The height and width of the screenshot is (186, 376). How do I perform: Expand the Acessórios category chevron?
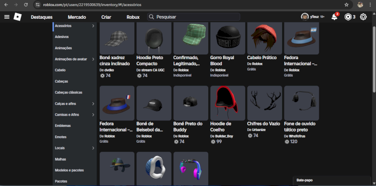pyautogui.click(x=93, y=26)
